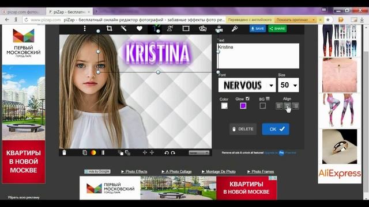Click the green SHARE button
Screen dimensions: 369x207
point(277,29)
